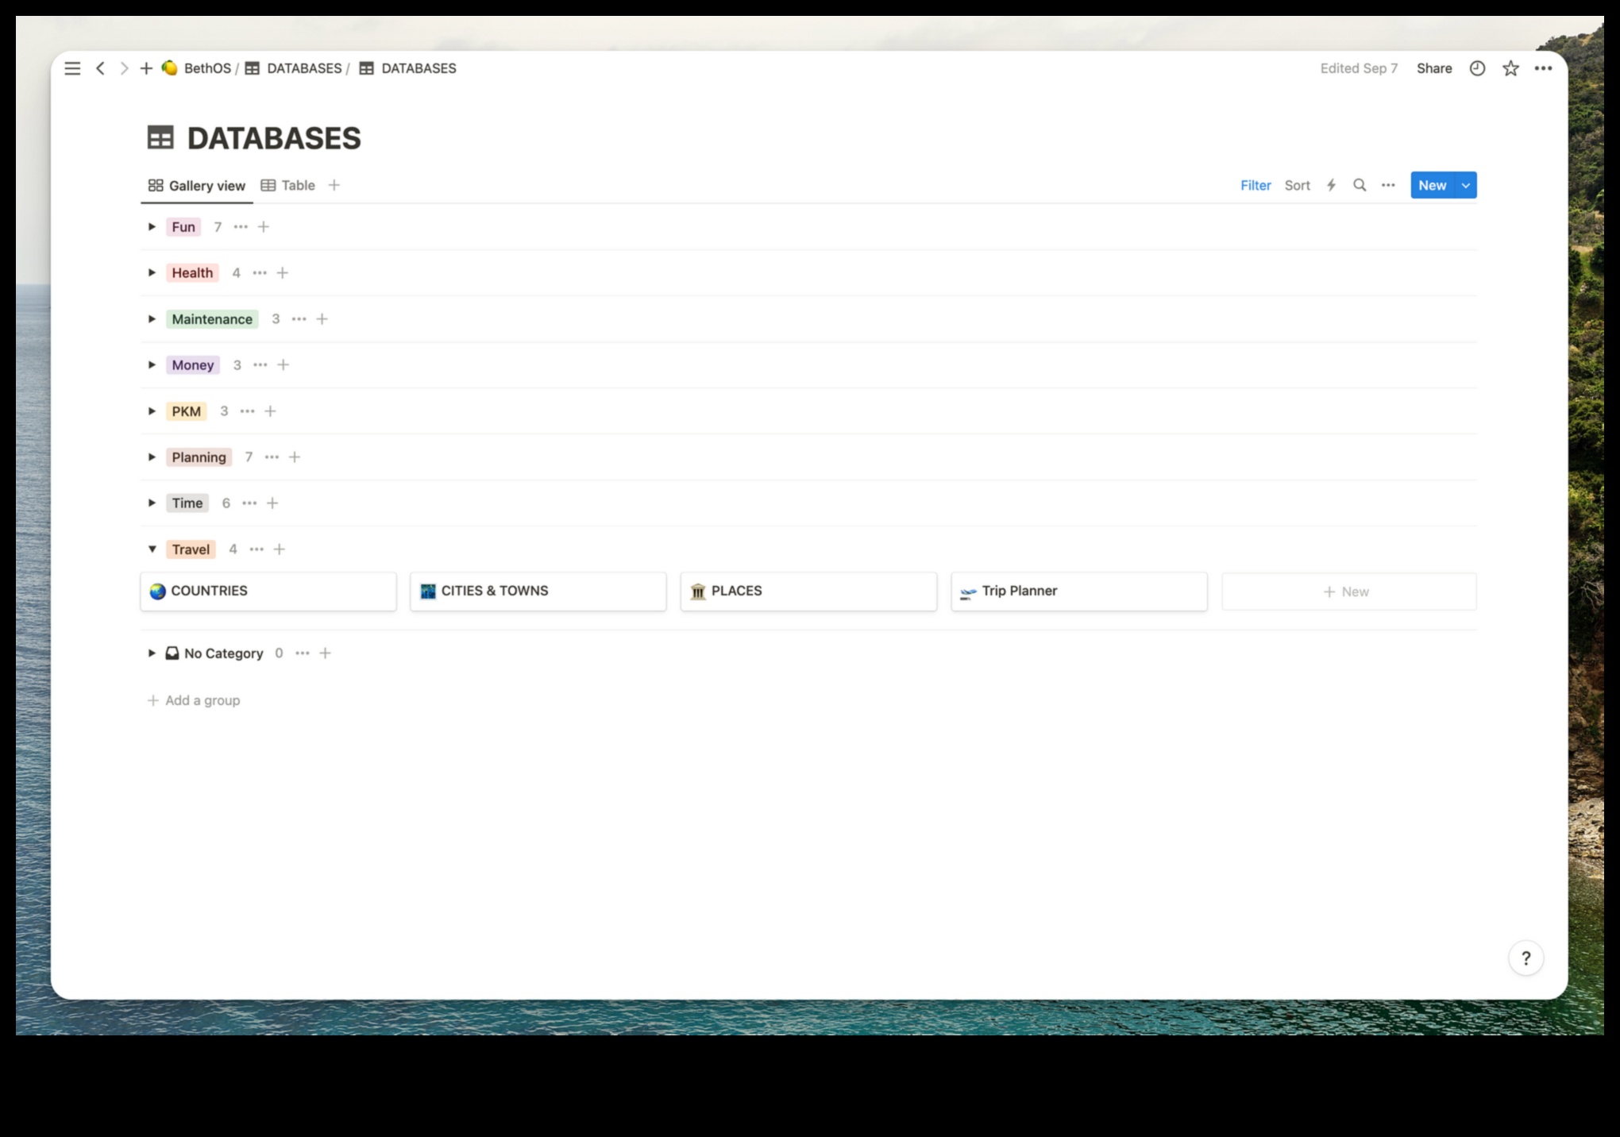Collapse the Travel category group
This screenshot has height=1137, width=1620.
152,548
